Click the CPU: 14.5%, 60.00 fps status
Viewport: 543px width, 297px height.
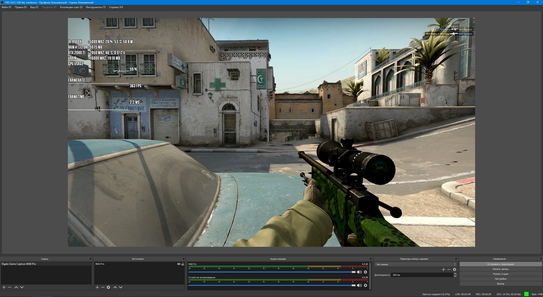(x=508, y=294)
